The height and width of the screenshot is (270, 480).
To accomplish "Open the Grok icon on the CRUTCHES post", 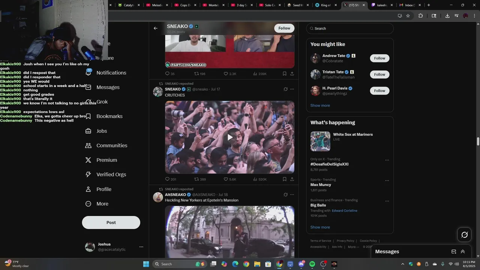I will point(285,89).
